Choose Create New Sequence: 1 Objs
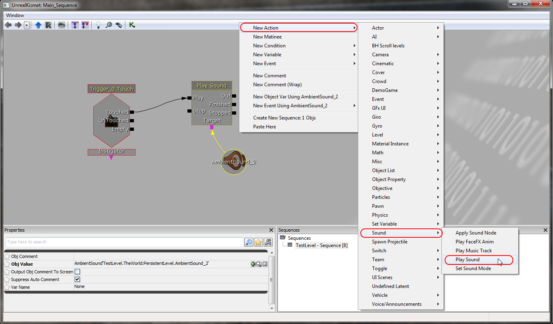The height and width of the screenshot is (324, 553). [298, 117]
